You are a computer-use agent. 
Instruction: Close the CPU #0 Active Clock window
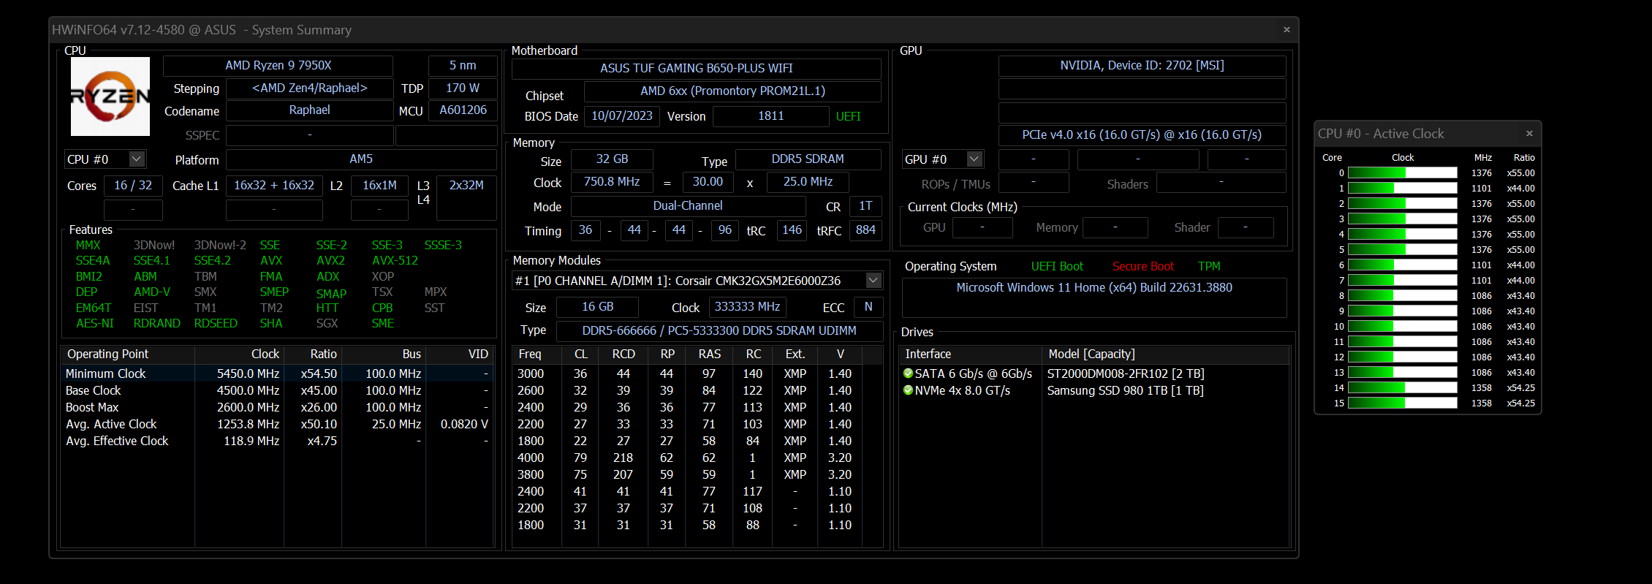pyautogui.click(x=1529, y=134)
